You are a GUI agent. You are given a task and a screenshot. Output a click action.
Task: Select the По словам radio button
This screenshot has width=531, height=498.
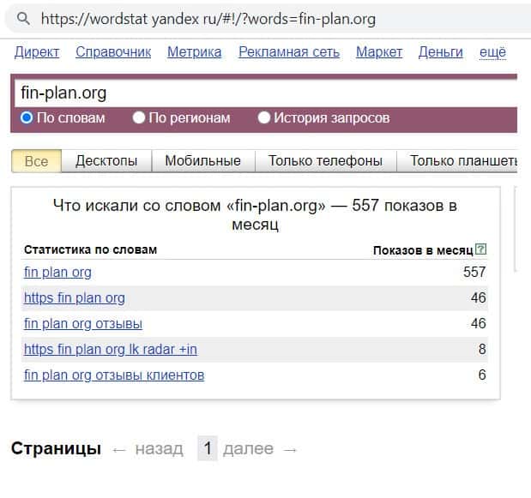27,117
